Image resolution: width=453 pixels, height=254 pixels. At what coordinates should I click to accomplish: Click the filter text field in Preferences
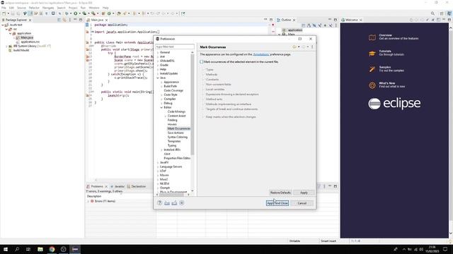(x=175, y=47)
